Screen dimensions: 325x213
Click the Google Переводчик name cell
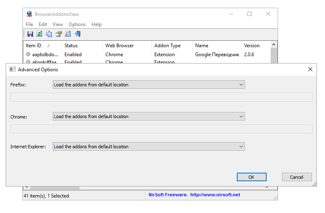pos(217,55)
